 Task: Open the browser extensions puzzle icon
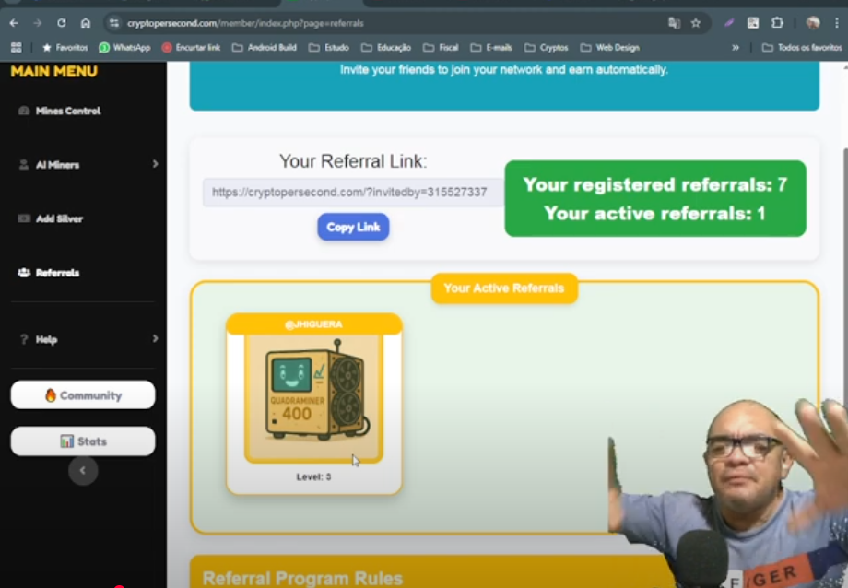(777, 23)
